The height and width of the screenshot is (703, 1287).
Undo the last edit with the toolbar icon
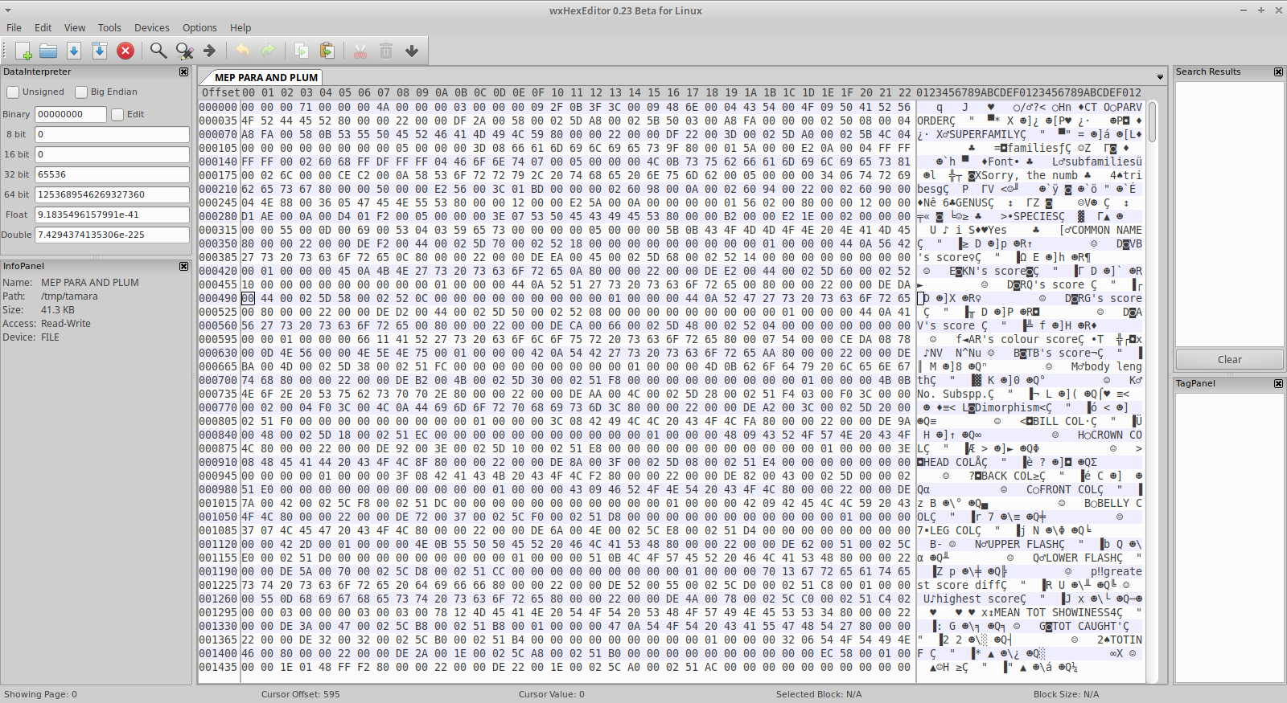tap(243, 51)
